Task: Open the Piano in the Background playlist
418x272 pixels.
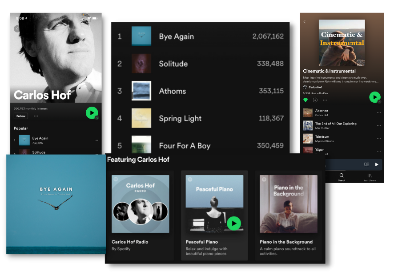Action: 288,204
